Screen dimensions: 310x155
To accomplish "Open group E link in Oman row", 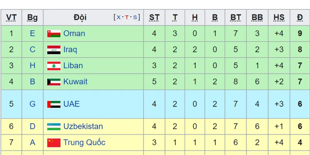I will (33, 34).
